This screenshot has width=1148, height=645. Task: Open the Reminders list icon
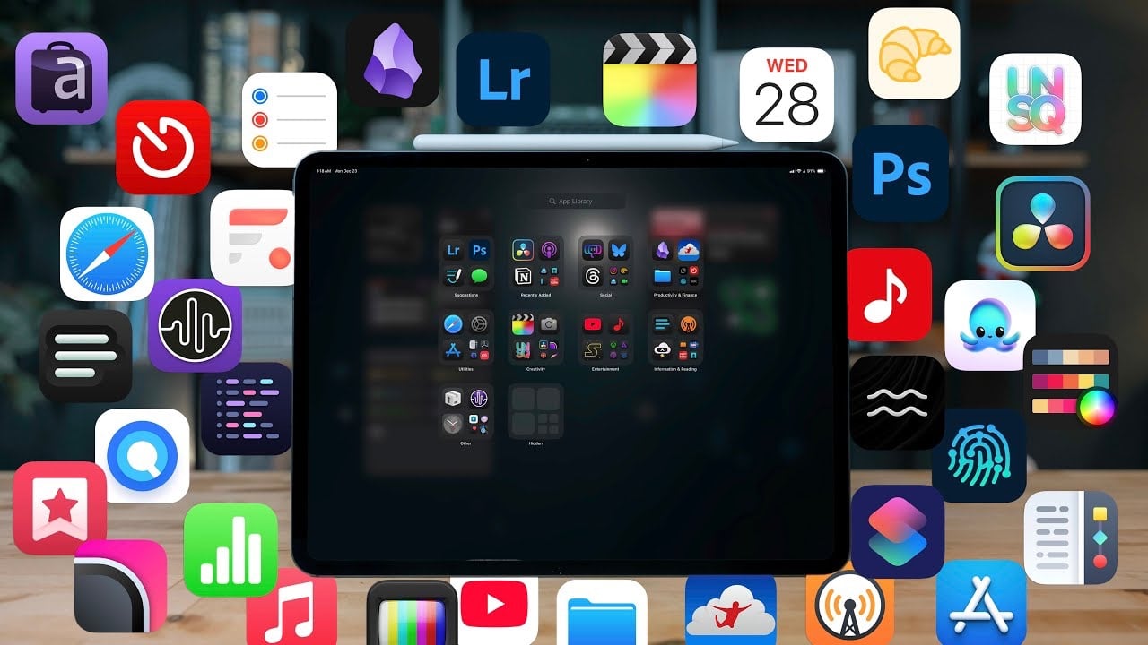coord(289,119)
